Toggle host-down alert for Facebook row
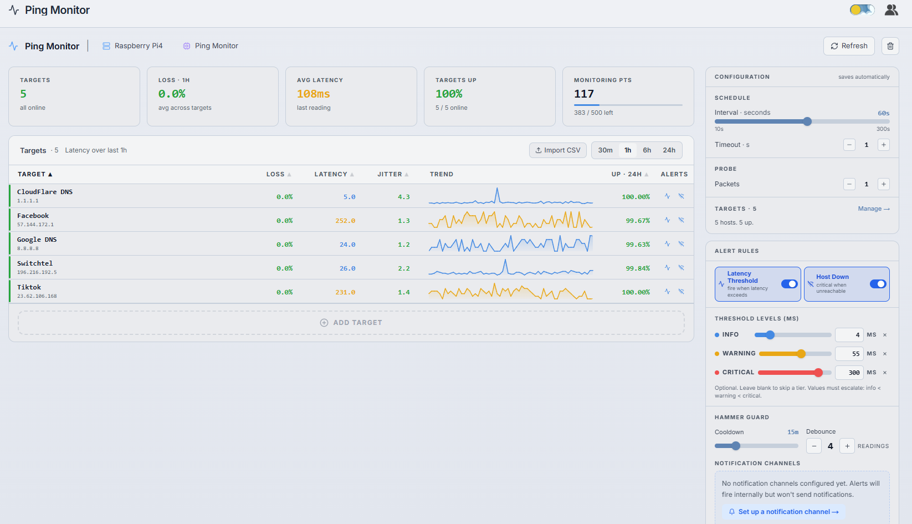The width and height of the screenshot is (912, 524). click(x=682, y=220)
